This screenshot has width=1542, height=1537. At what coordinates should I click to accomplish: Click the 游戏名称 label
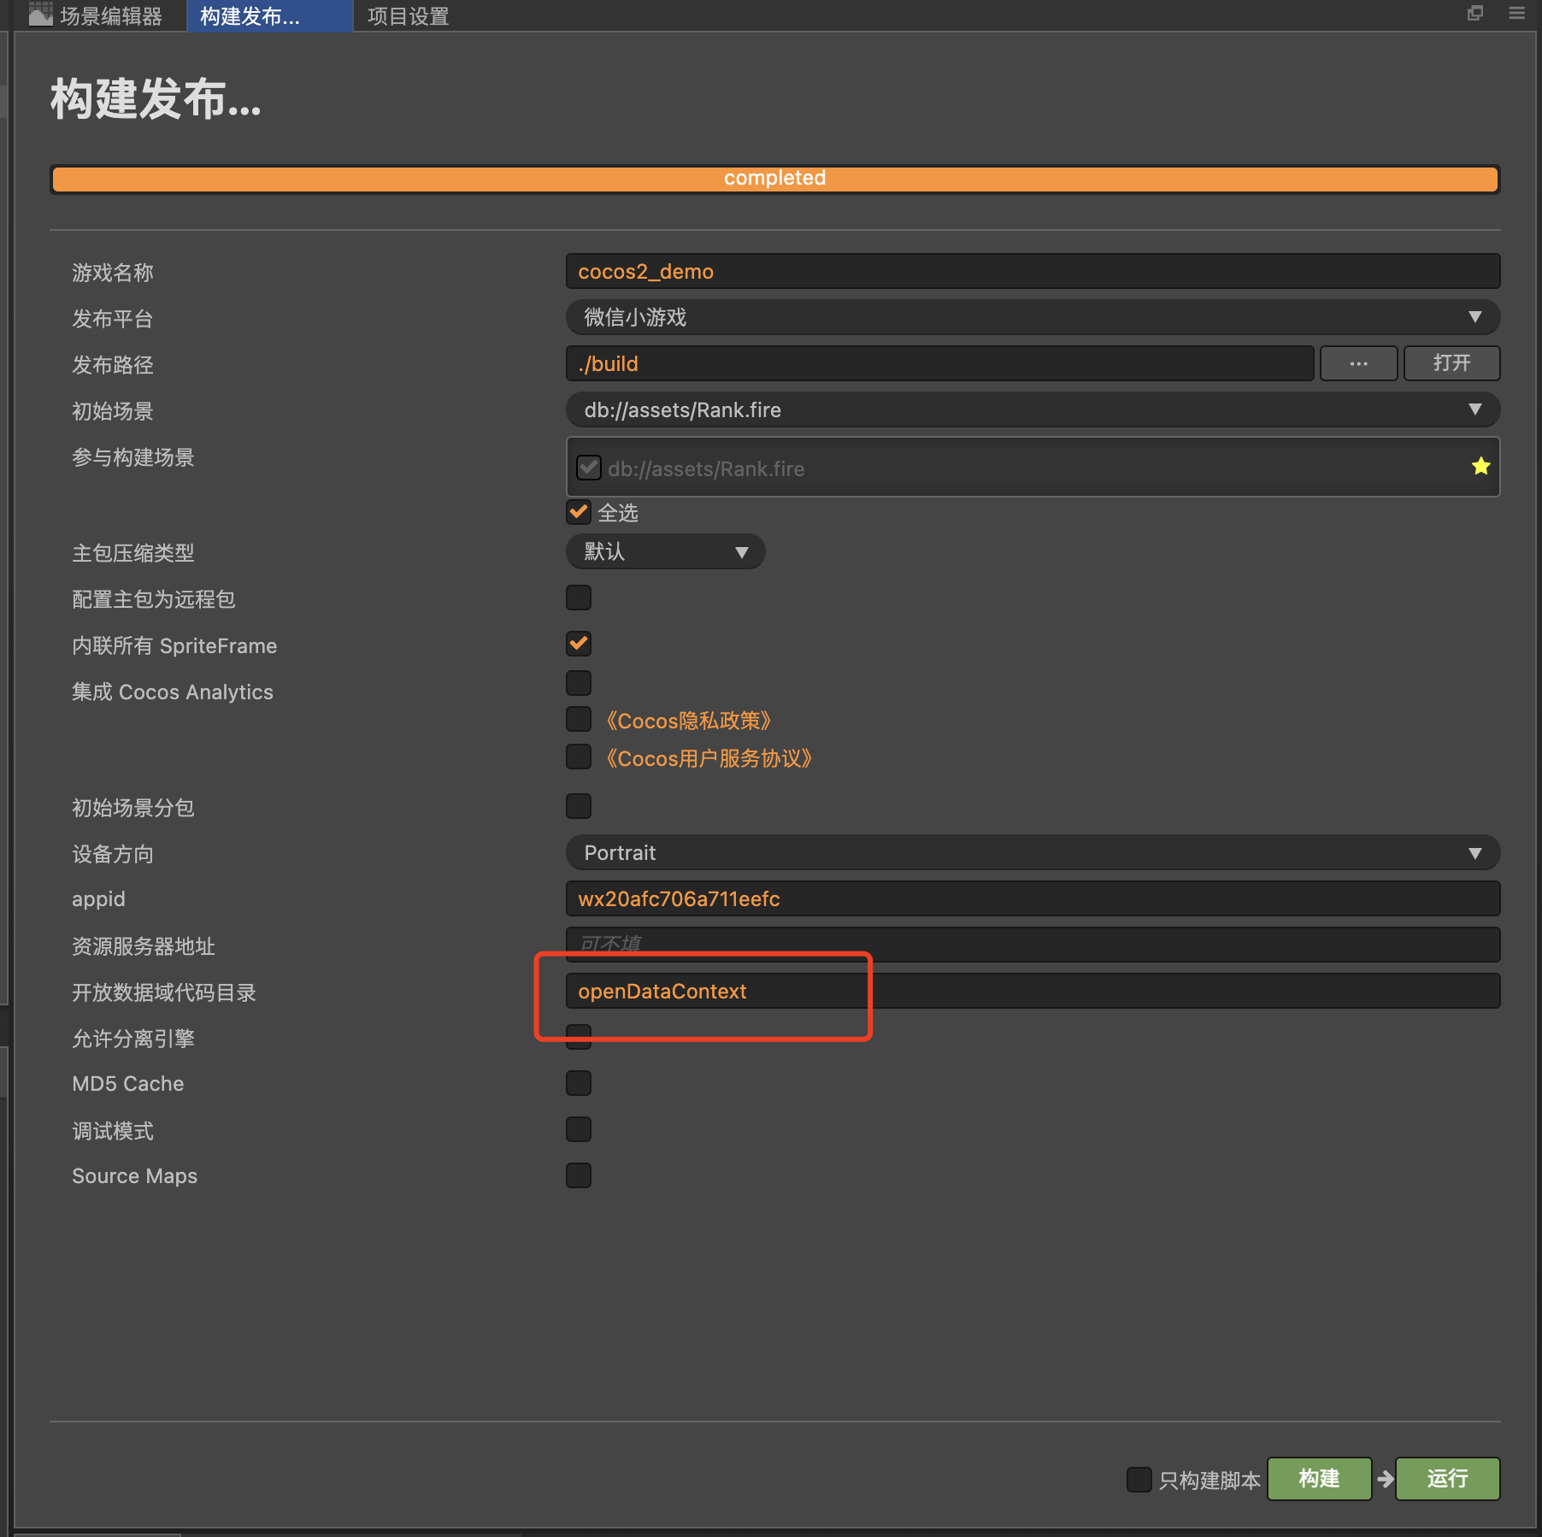(x=113, y=273)
